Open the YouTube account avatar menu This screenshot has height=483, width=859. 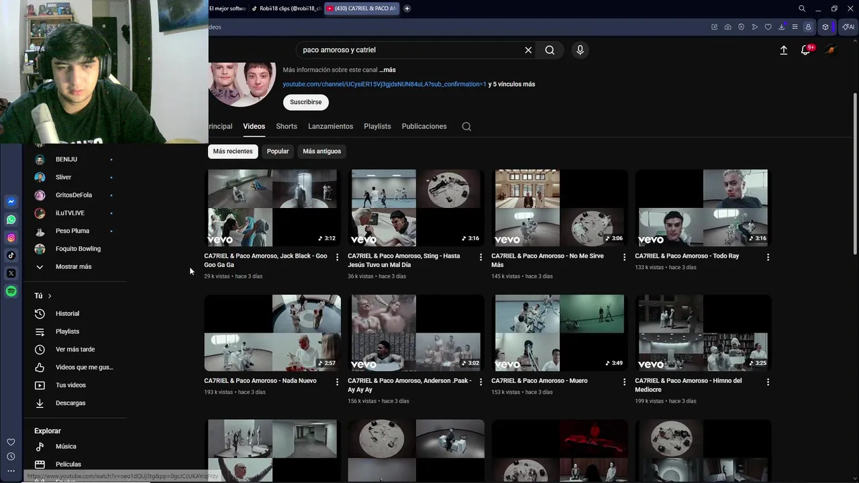click(831, 50)
